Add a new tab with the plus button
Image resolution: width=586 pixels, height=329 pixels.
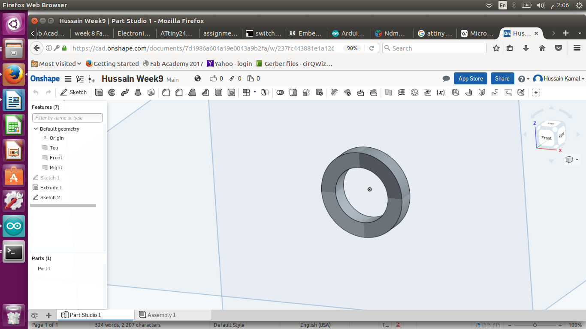[48, 315]
